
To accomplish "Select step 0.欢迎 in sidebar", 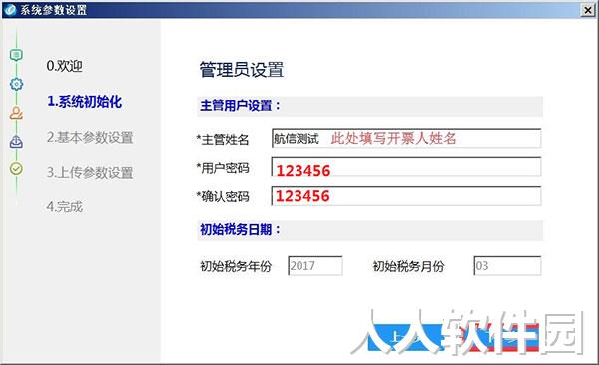I will (64, 66).
